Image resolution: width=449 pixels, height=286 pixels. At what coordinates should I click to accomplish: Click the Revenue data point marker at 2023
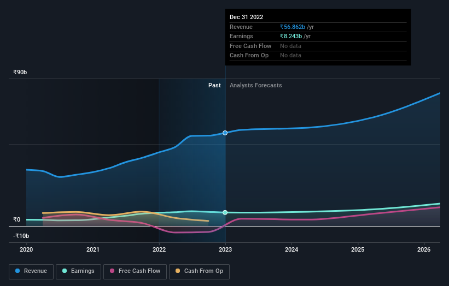click(x=225, y=133)
